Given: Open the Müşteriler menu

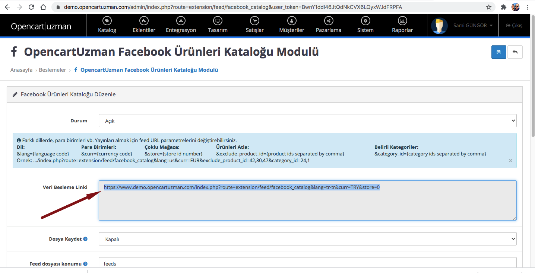Looking at the screenshot, I should [x=291, y=25].
